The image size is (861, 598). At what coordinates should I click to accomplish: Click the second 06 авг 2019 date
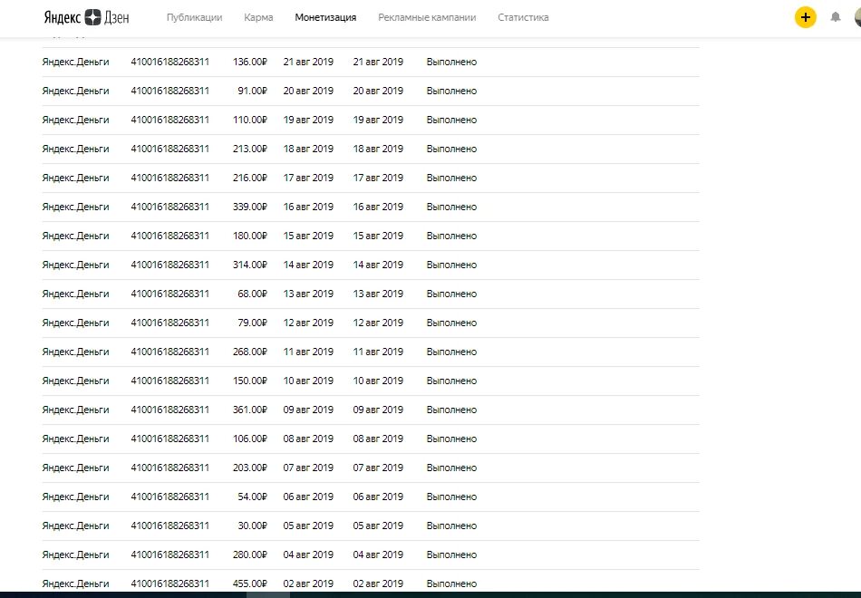(378, 497)
